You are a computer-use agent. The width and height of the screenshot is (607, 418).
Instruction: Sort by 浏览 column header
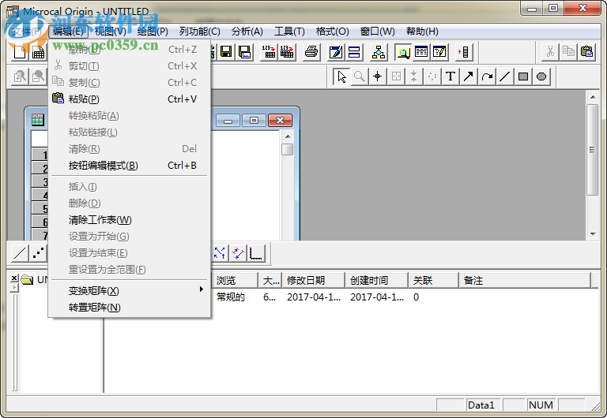click(x=235, y=281)
